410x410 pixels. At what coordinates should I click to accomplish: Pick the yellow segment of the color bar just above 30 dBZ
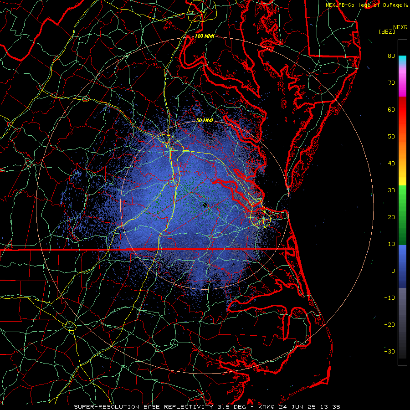click(x=402, y=180)
